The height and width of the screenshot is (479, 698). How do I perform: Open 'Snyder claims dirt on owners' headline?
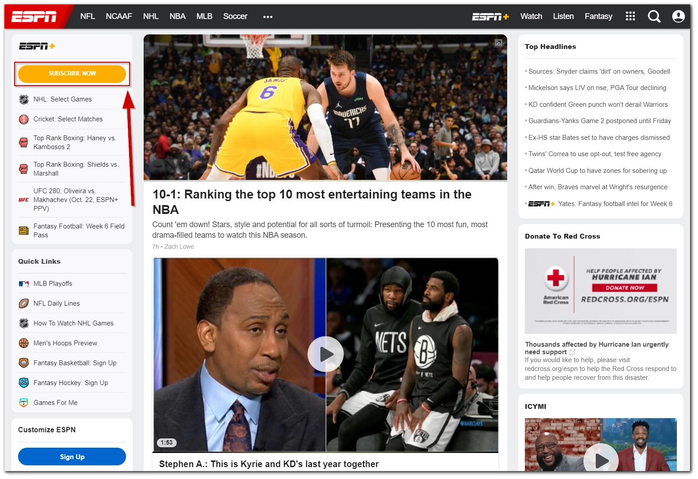tap(599, 71)
